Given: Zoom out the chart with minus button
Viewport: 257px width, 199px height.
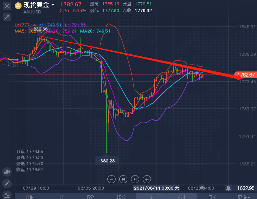Looking at the screenshot, I should point(111,179).
